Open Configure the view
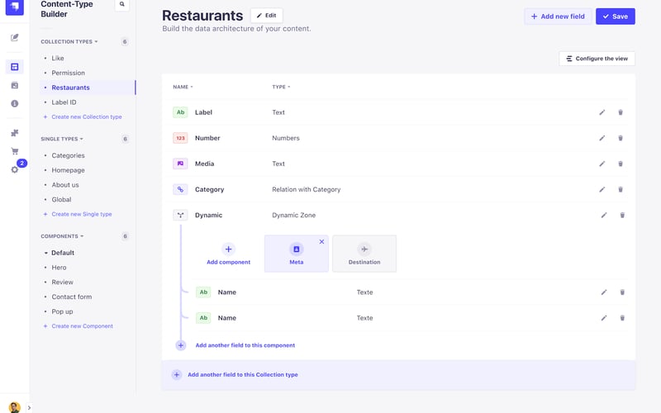The width and height of the screenshot is (661, 413). click(597, 59)
